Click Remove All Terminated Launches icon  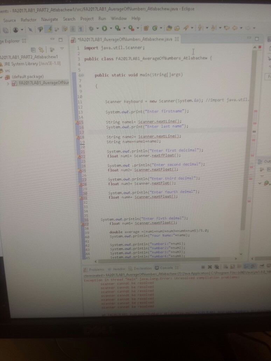pyautogui.click(x=216, y=267)
